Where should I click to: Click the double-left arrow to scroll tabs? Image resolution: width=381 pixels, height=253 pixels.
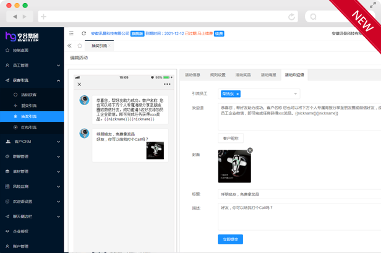[70, 46]
